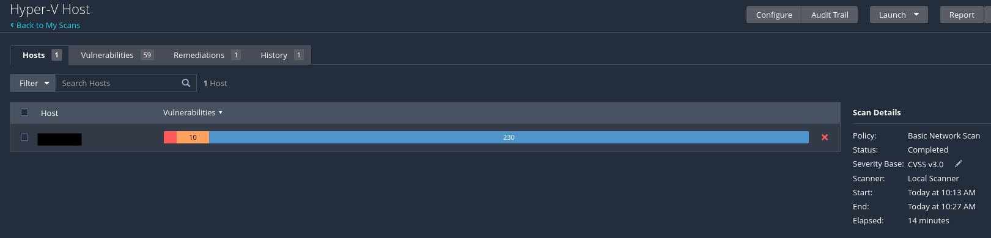991x238 pixels.
Task: Open the Filter dropdown
Action: click(33, 83)
